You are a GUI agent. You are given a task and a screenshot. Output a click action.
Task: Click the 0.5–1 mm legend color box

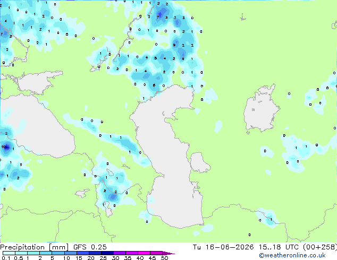pos(21,253)
